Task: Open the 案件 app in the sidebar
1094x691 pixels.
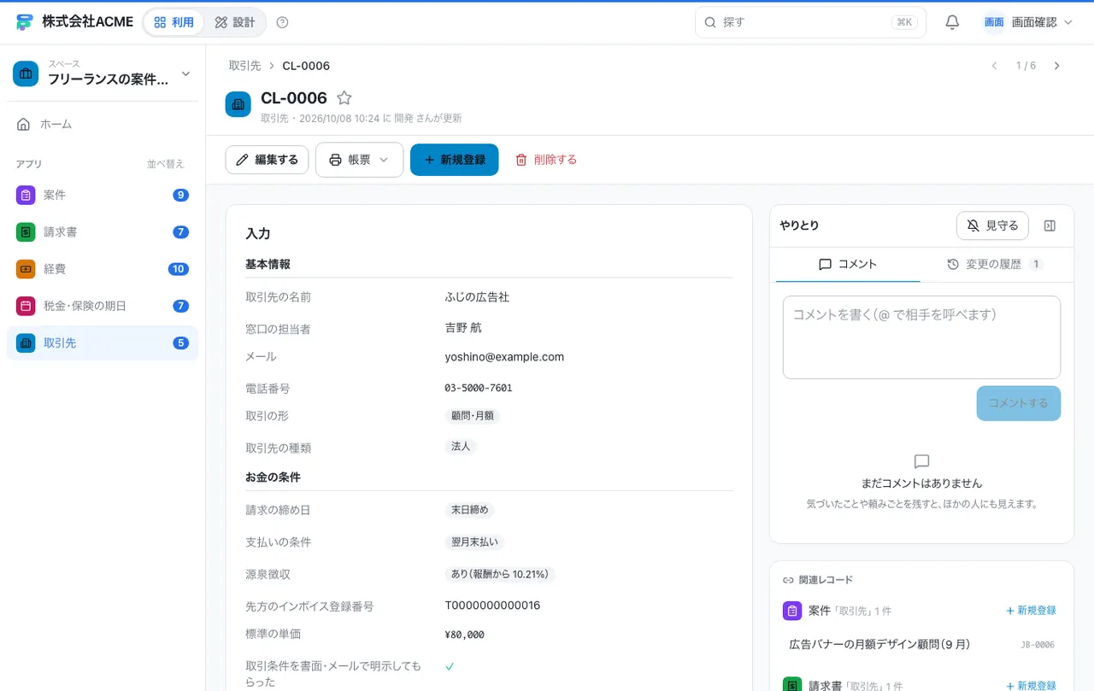Action: [103, 195]
